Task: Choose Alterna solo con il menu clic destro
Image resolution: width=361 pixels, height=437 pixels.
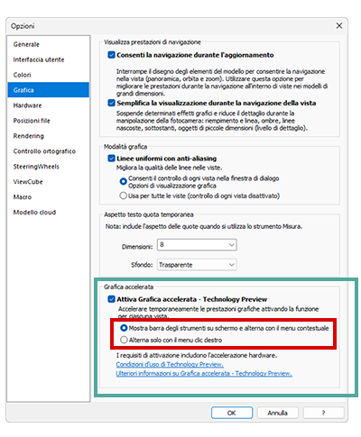Action: (x=124, y=340)
